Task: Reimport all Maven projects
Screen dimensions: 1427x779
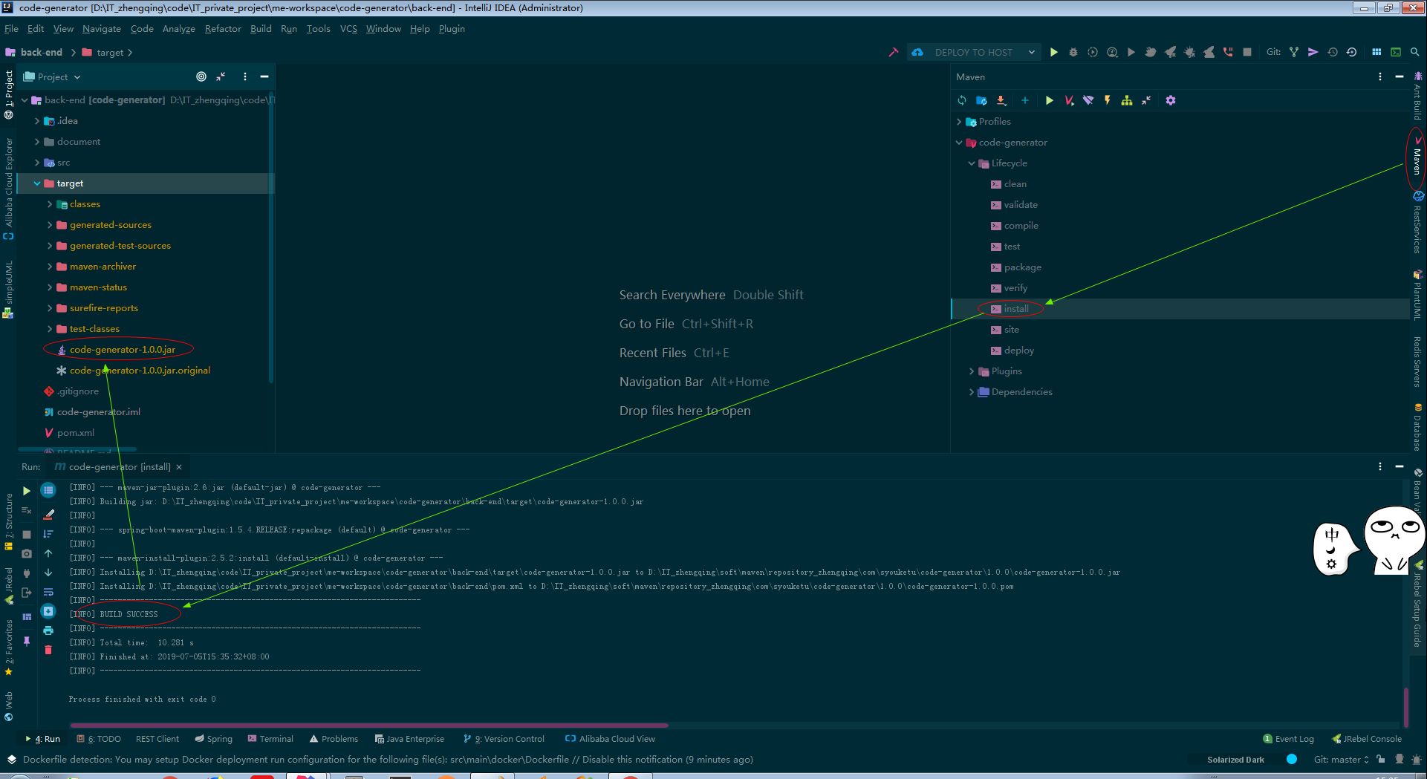Action: click(x=962, y=100)
